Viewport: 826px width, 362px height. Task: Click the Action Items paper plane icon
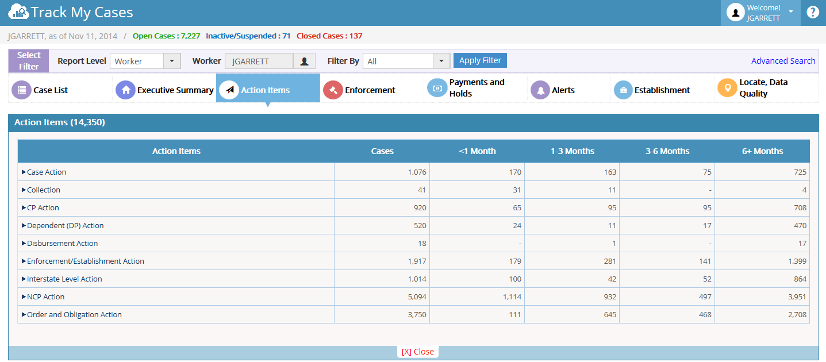(229, 90)
